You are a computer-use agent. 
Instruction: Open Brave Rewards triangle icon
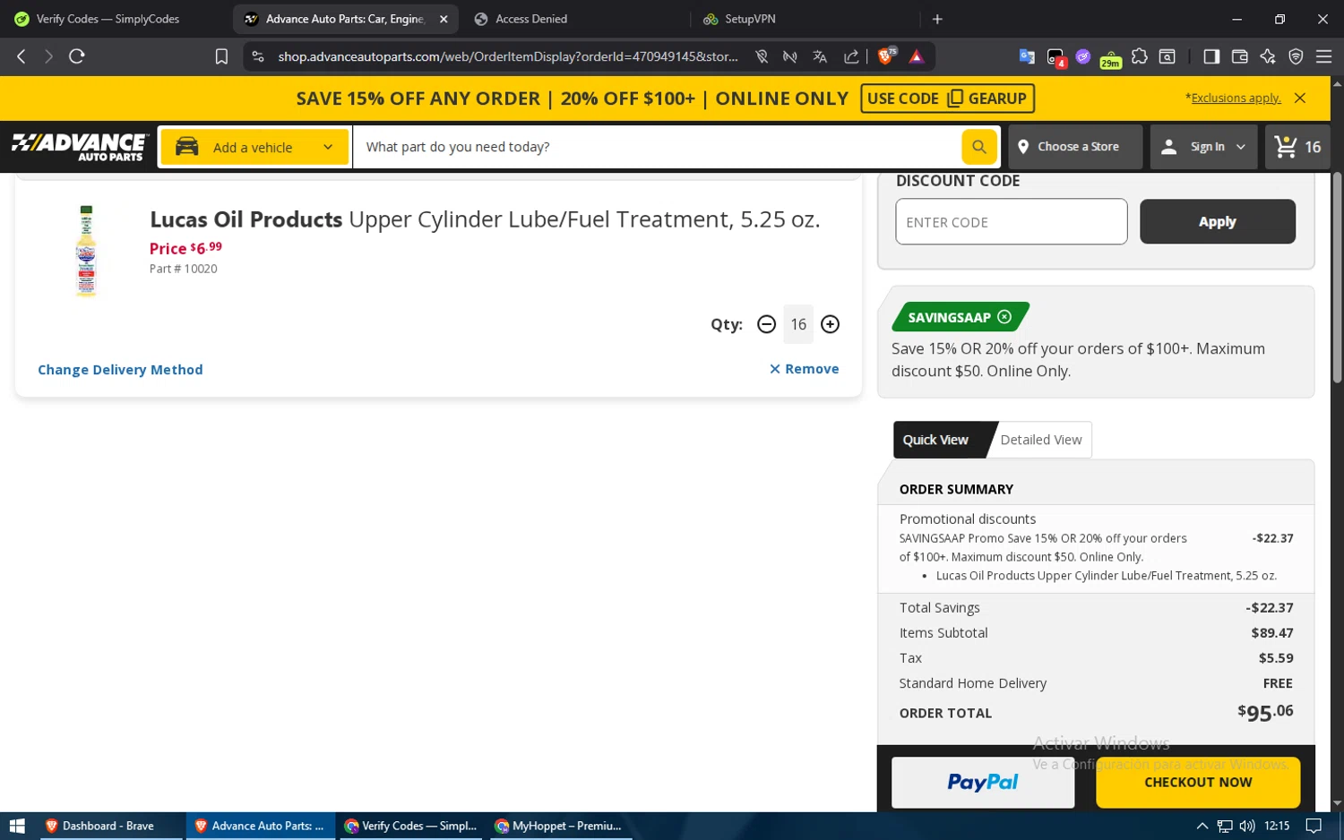(x=917, y=56)
